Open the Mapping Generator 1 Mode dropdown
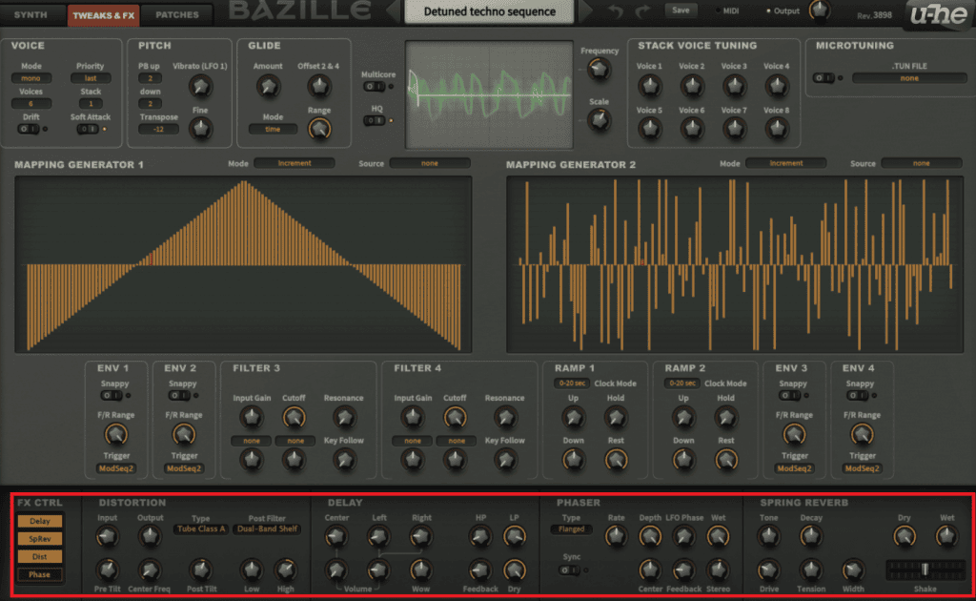 pyautogui.click(x=294, y=163)
